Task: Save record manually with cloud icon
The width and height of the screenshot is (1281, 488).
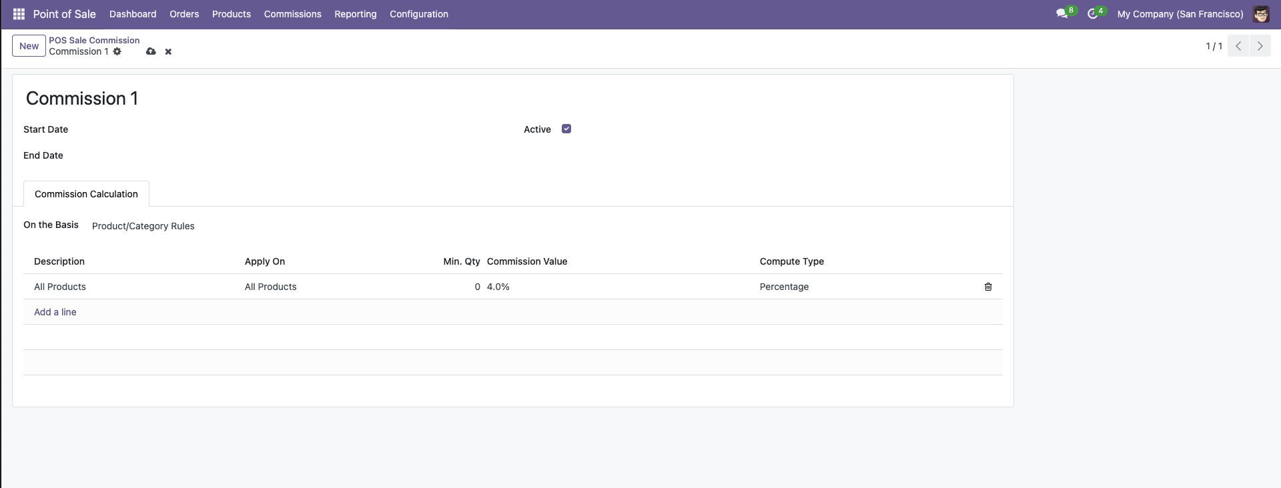Action: [x=151, y=51]
